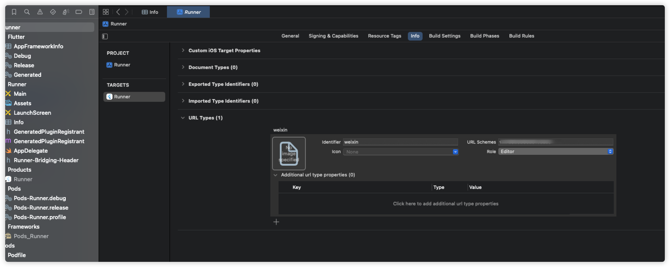Switch to the Breakpoint navigator icon

click(79, 12)
